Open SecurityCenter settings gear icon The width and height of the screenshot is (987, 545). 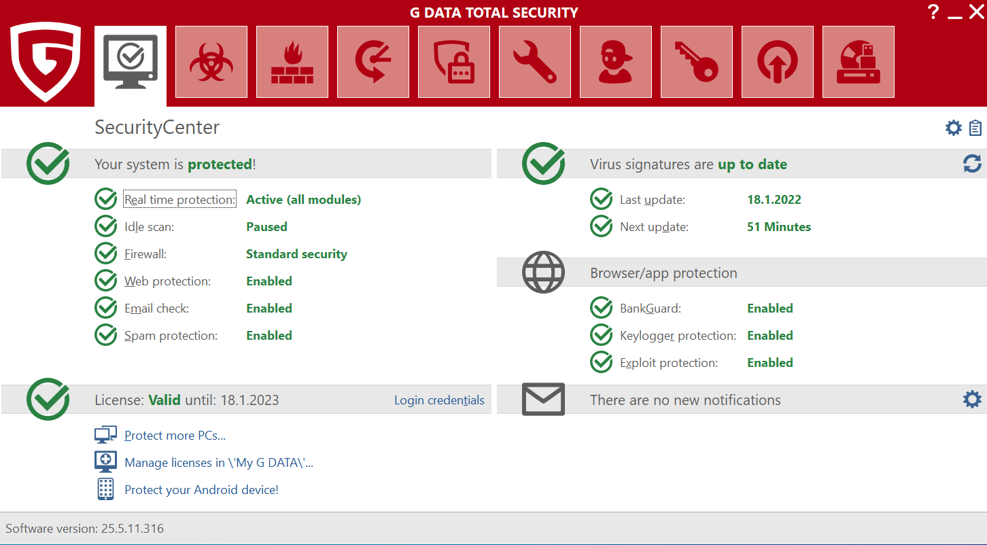coord(954,128)
